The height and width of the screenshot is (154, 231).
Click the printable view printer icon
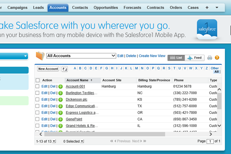[209, 58]
